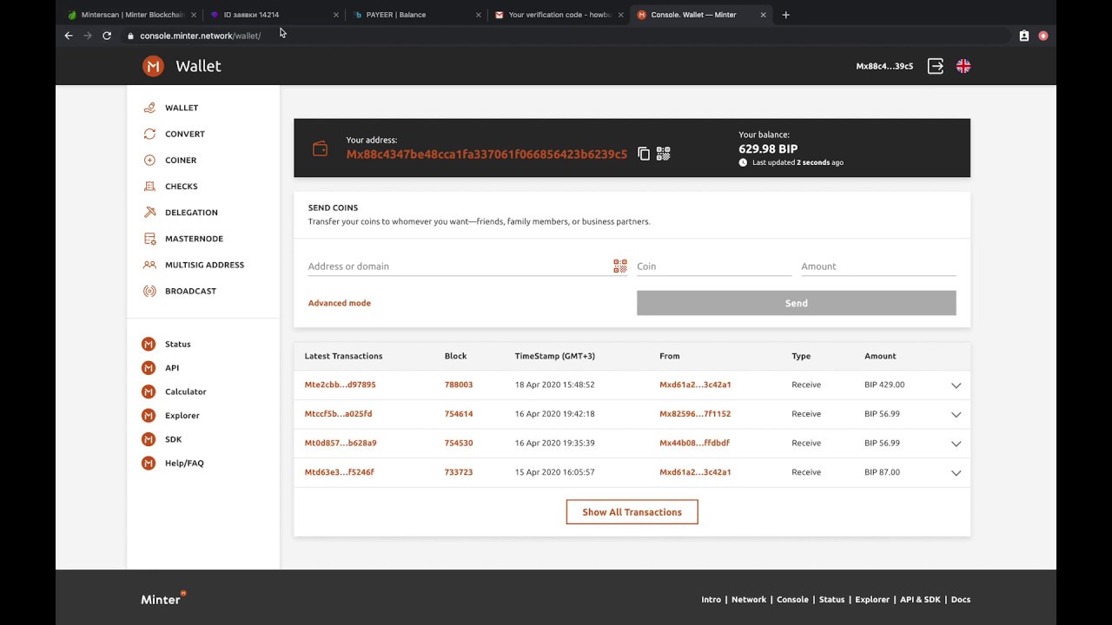Expand the BIP 87.00 transaction row
The width and height of the screenshot is (1112, 625).
click(x=956, y=473)
